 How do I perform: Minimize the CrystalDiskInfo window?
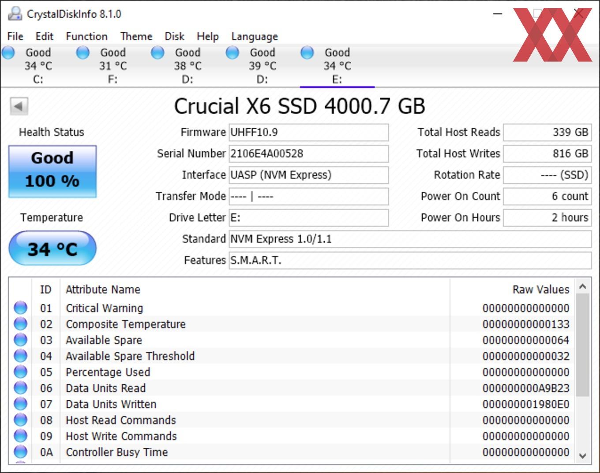498,14
